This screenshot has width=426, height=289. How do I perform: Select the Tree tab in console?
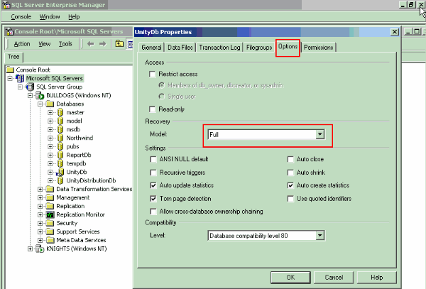(13, 57)
